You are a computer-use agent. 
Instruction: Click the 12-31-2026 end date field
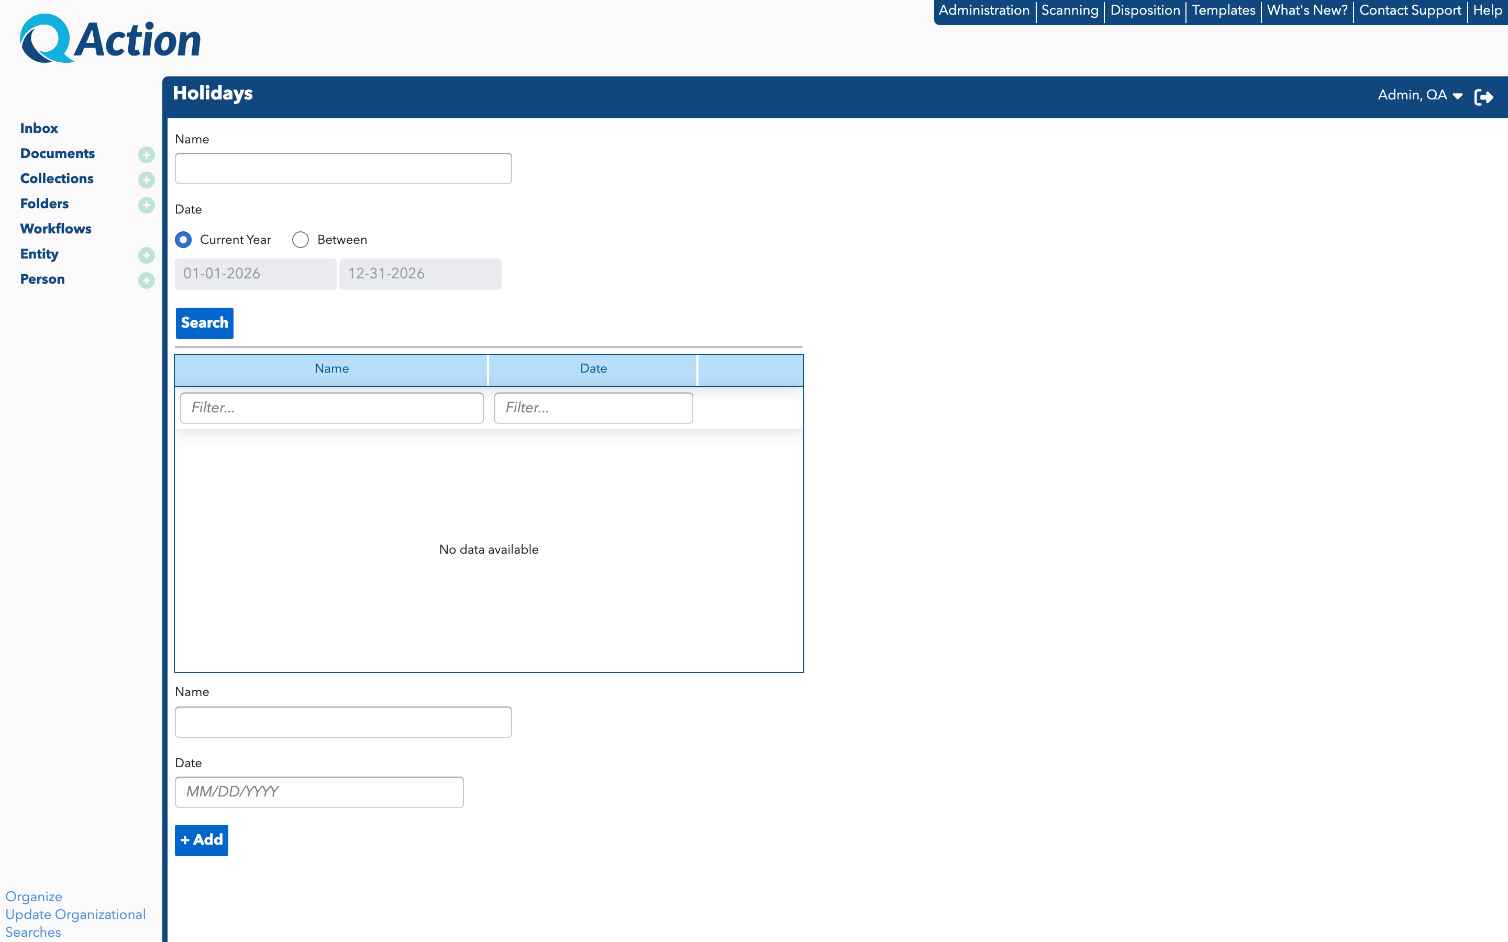420,274
